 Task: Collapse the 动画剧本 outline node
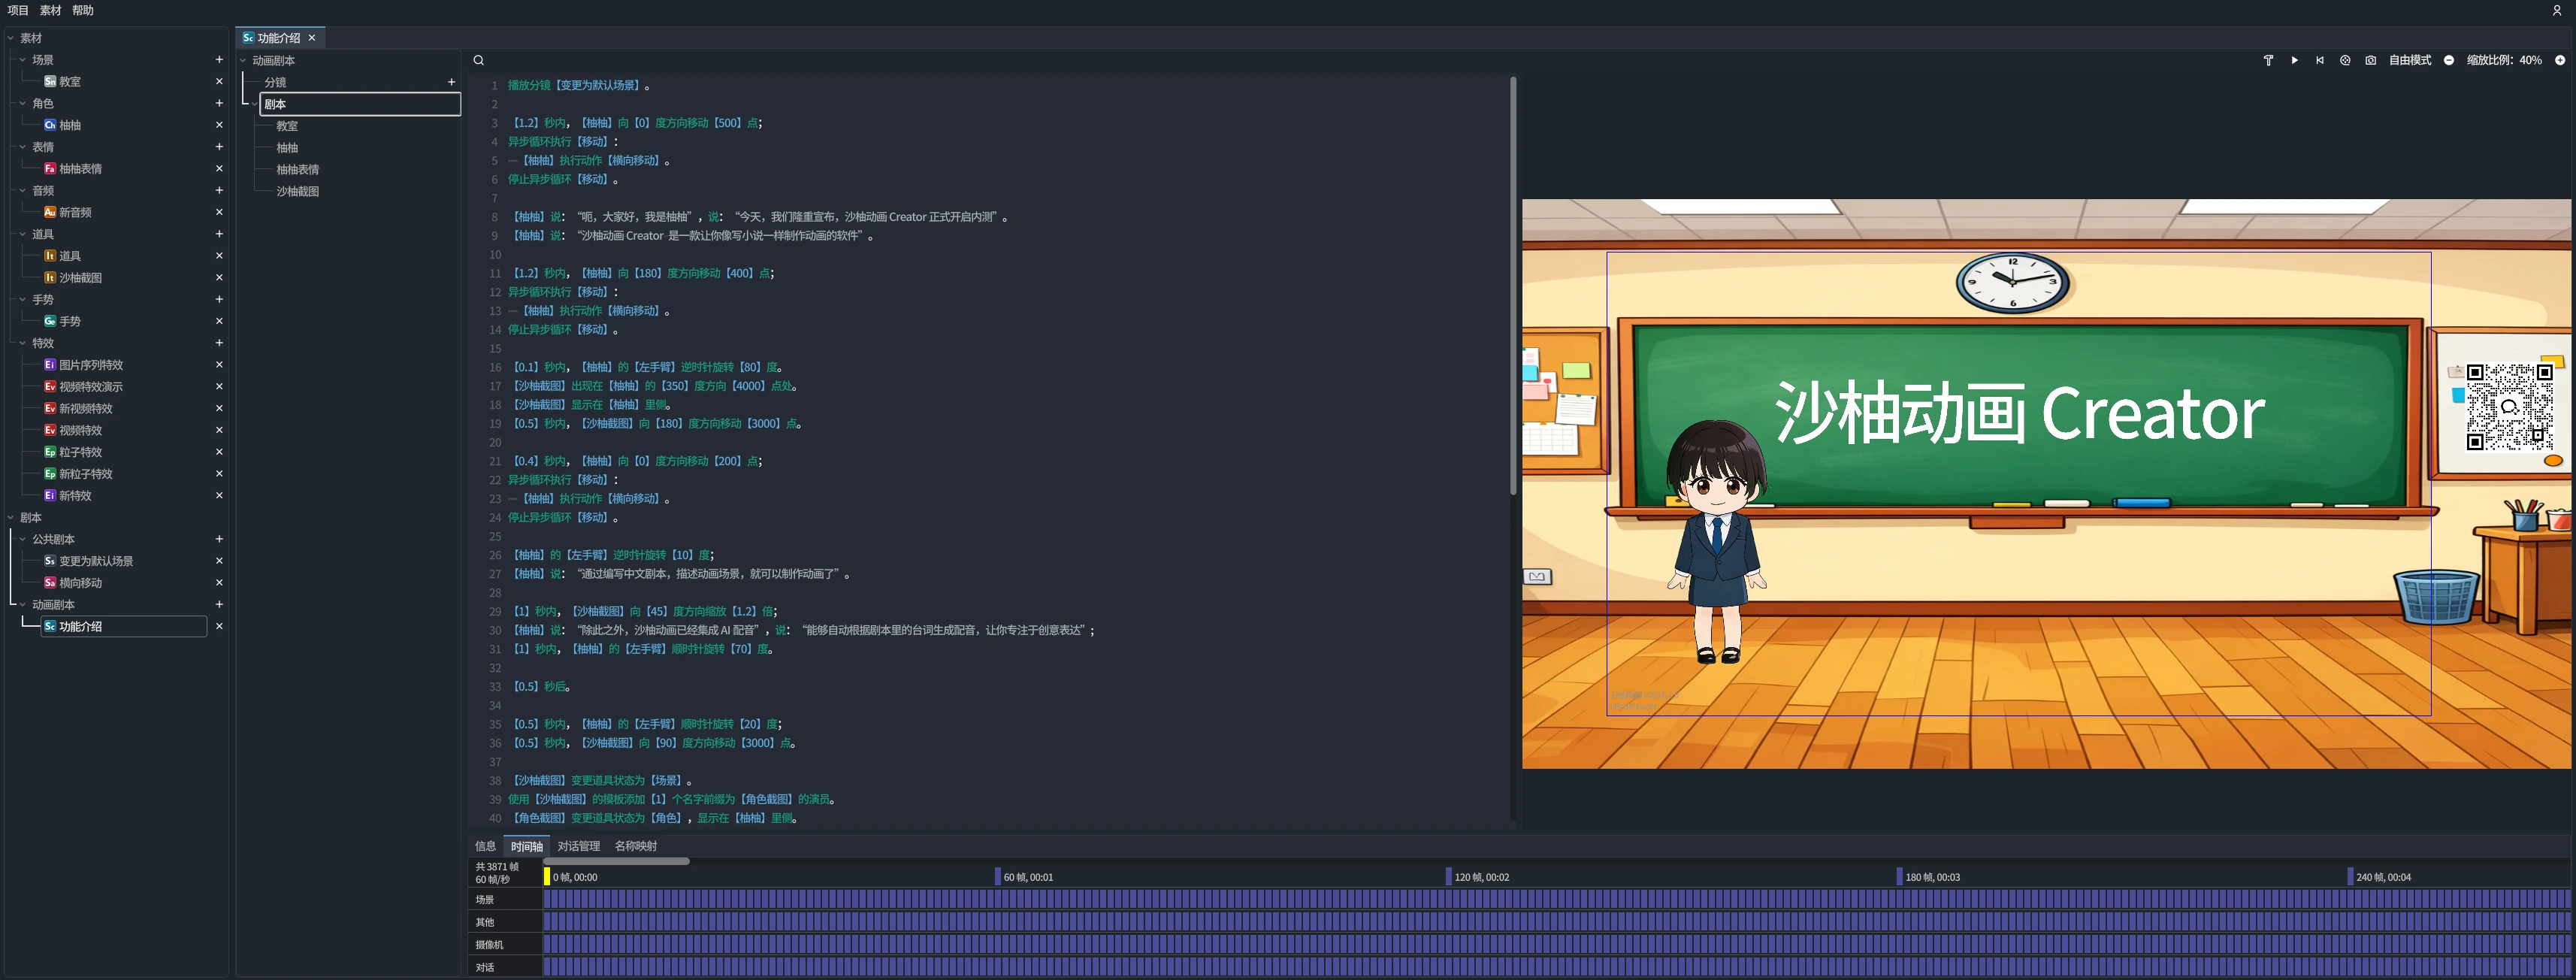(x=243, y=60)
